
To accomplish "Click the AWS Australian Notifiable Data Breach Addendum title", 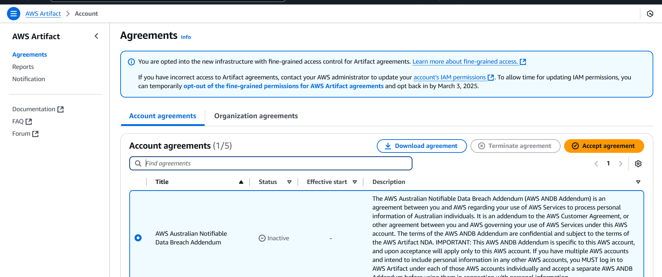I will pos(191,238).
